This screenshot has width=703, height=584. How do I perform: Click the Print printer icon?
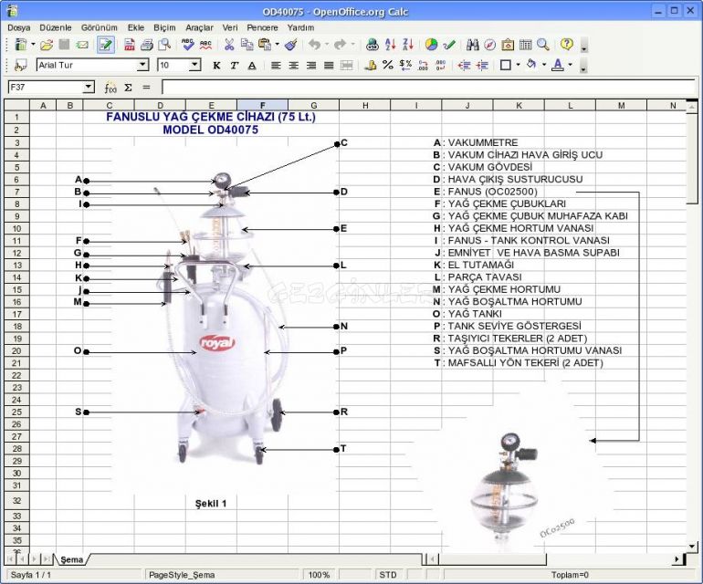point(147,45)
